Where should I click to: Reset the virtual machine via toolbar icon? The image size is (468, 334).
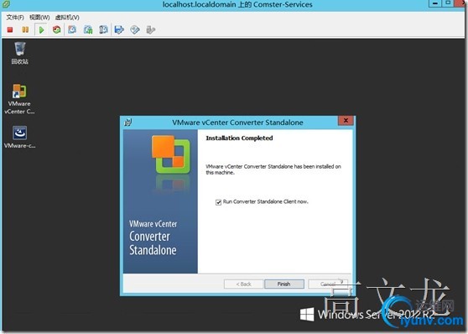tap(56, 29)
